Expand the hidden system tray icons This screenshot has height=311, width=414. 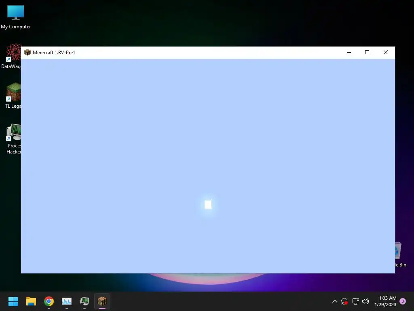(x=334, y=301)
